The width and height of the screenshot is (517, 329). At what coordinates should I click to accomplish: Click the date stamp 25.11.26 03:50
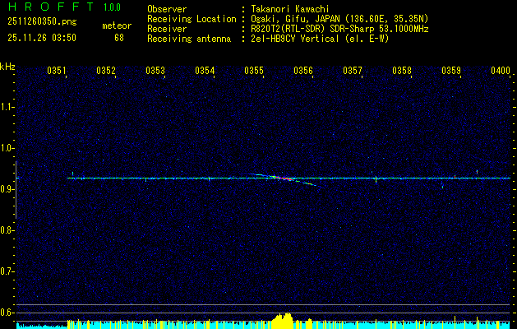(42, 38)
